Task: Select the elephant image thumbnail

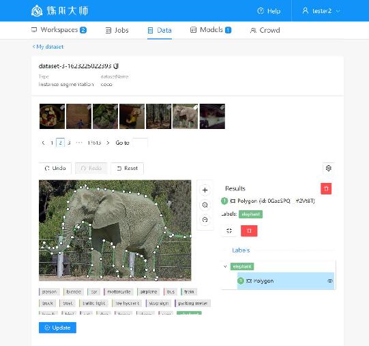Action: click(186, 116)
